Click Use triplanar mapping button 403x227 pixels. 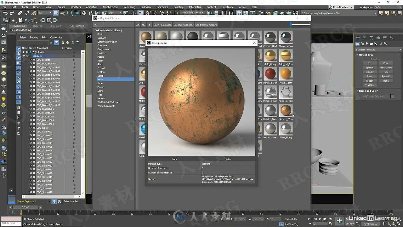pos(206,25)
